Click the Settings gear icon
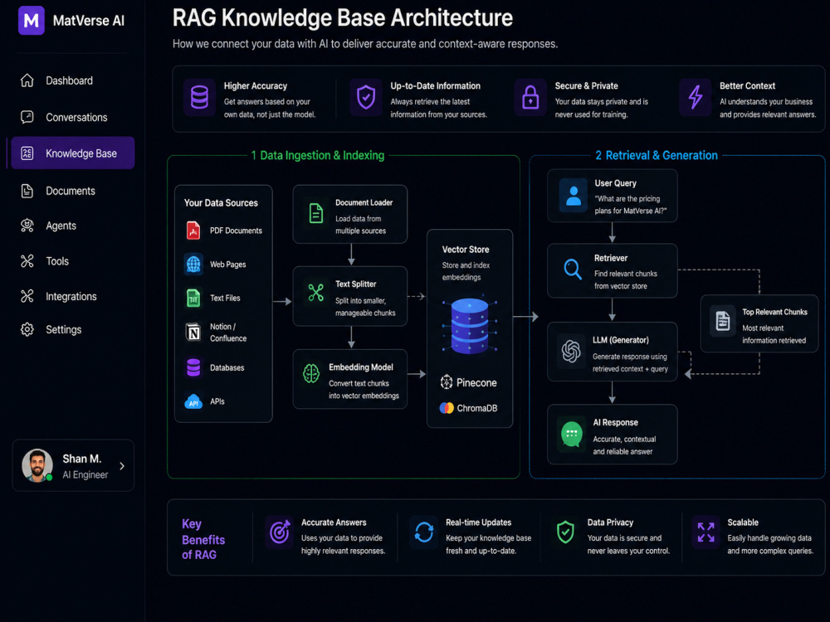 click(x=27, y=329)
